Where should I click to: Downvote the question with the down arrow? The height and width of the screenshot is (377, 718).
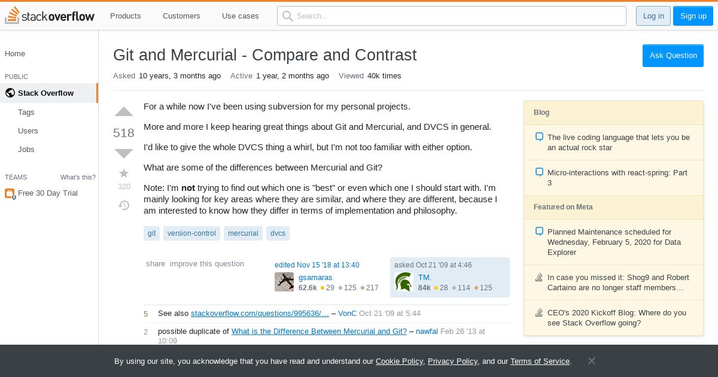point(124,153)
